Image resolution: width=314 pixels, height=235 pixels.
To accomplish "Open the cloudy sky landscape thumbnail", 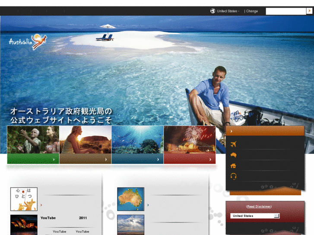I will [x=130, y=225].
